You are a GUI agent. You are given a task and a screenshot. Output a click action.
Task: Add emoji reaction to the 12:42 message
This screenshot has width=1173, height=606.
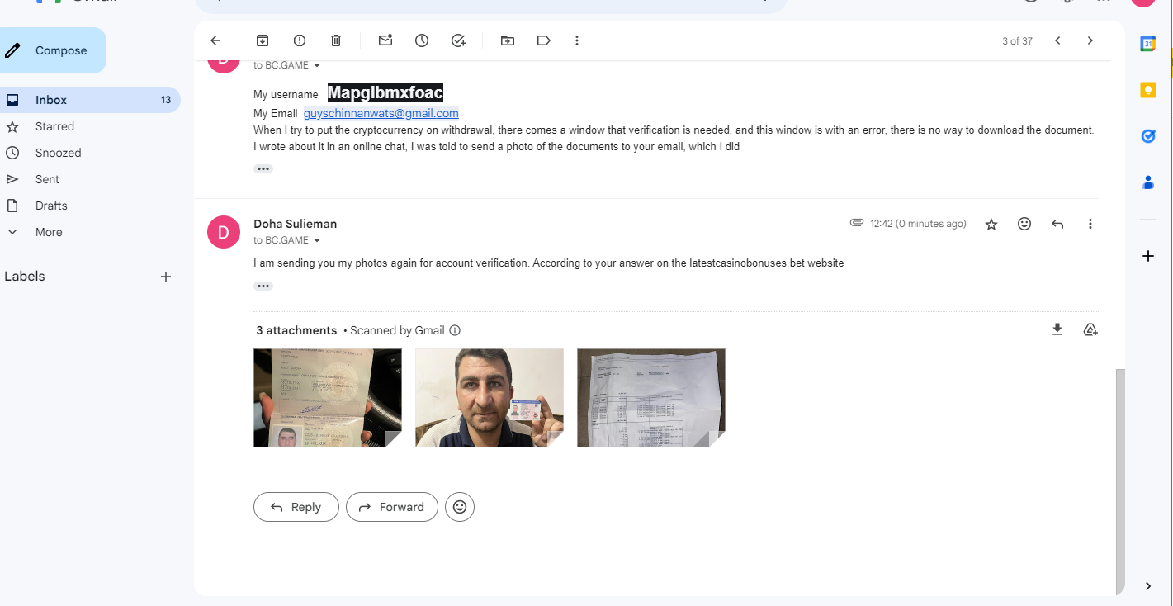click(1024, 224)
